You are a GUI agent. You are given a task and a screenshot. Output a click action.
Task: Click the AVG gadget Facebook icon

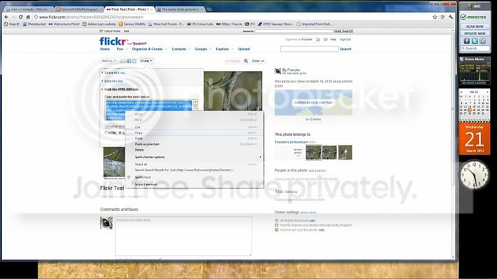467,41
